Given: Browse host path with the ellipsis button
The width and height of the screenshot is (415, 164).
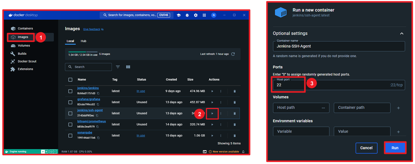Looking at the screenshot, I should pyautogui.click(x=324, y=108).
